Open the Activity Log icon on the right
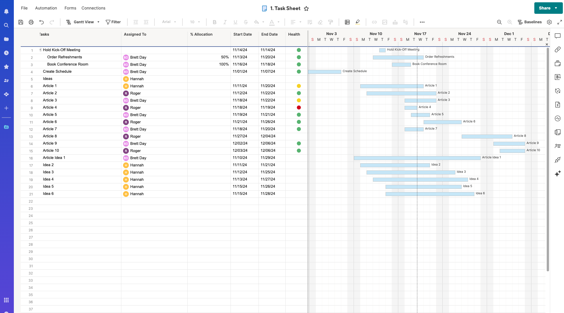Screen dimensions: 564x313 coord(558,118)
